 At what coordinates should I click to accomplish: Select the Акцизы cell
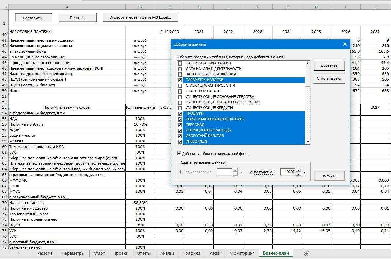(67, 141)
